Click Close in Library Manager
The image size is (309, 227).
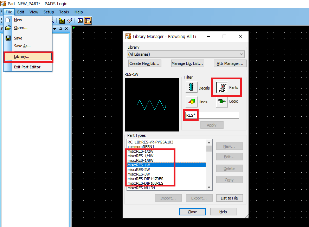[193, 212]
